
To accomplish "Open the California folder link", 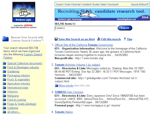I will [x=13, y=108].
